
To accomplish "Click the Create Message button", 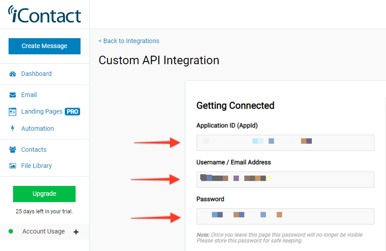I will [45, 46].
